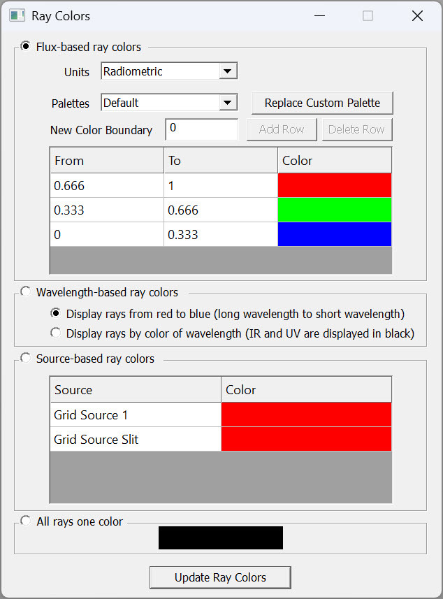Pick the green flux color swatch
This screenshot has height=599, width=443.
[x=335, y=210]
